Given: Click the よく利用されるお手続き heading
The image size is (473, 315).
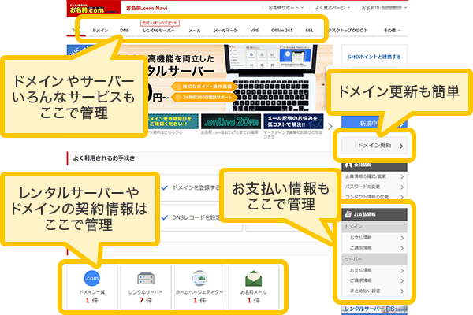Looking at the screenshot, I should (104, 158).
